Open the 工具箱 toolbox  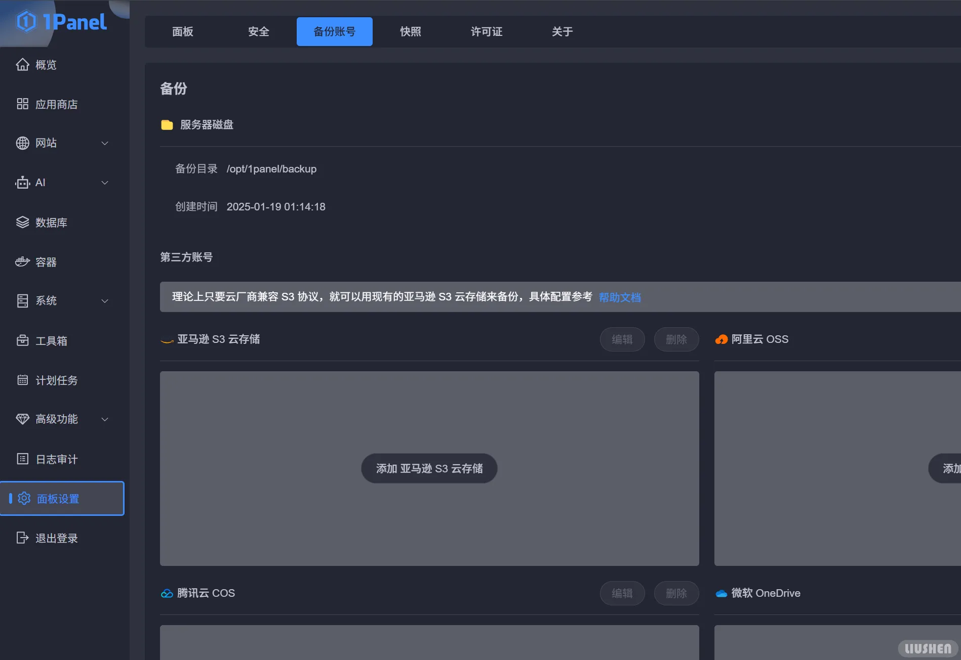51,341
